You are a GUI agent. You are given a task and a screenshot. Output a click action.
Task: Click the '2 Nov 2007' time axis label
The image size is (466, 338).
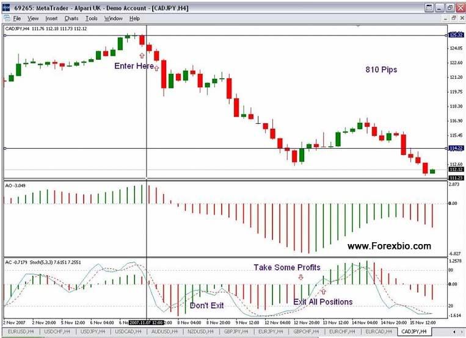[x=14, y=323]
